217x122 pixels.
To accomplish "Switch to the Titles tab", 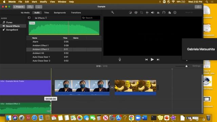I will click(x=46, y=13).
